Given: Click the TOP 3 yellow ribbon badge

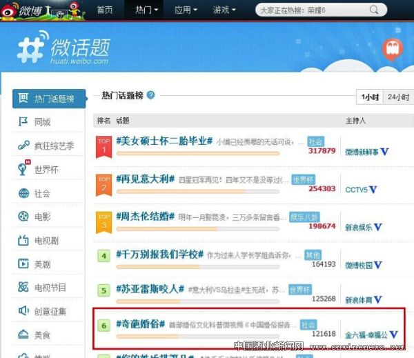Looking at the screenshot, I should (x=103, y=223).
